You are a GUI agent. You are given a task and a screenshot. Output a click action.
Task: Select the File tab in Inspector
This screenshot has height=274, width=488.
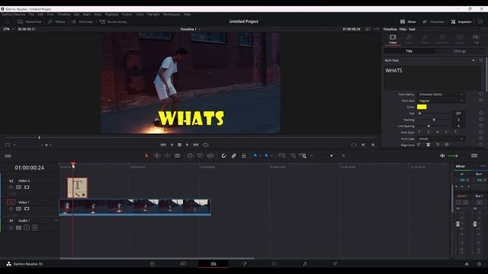pos(476,39)
